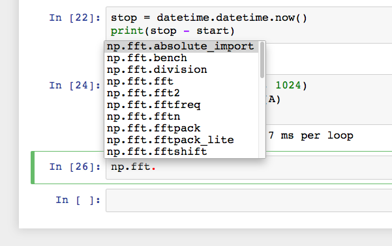Click into the In [26] code cell

(249, 167)
